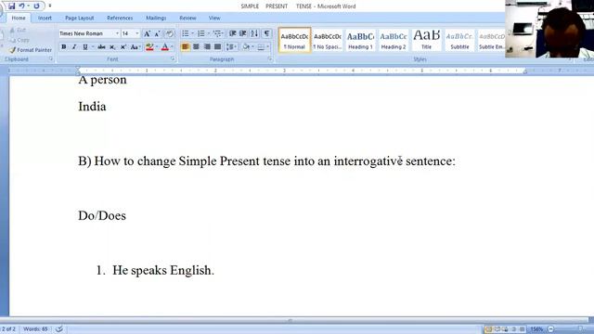Image resolution: width=594 pixels, height=334 pixels.
Task: Apply the Title style
Action: tap(426, 40)
